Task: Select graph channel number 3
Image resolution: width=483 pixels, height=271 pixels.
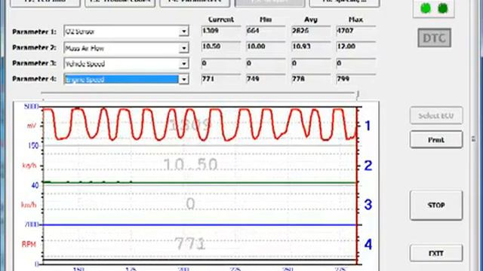Action: tap(368, 205)
